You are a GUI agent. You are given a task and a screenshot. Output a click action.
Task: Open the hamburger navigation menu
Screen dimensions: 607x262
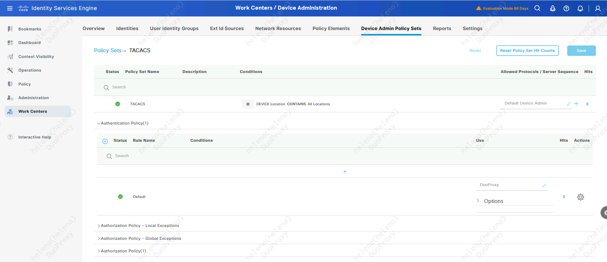point(10,8)
